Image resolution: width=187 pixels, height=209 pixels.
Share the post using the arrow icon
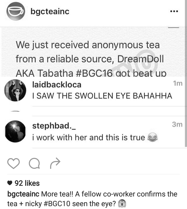coord(55,163)
